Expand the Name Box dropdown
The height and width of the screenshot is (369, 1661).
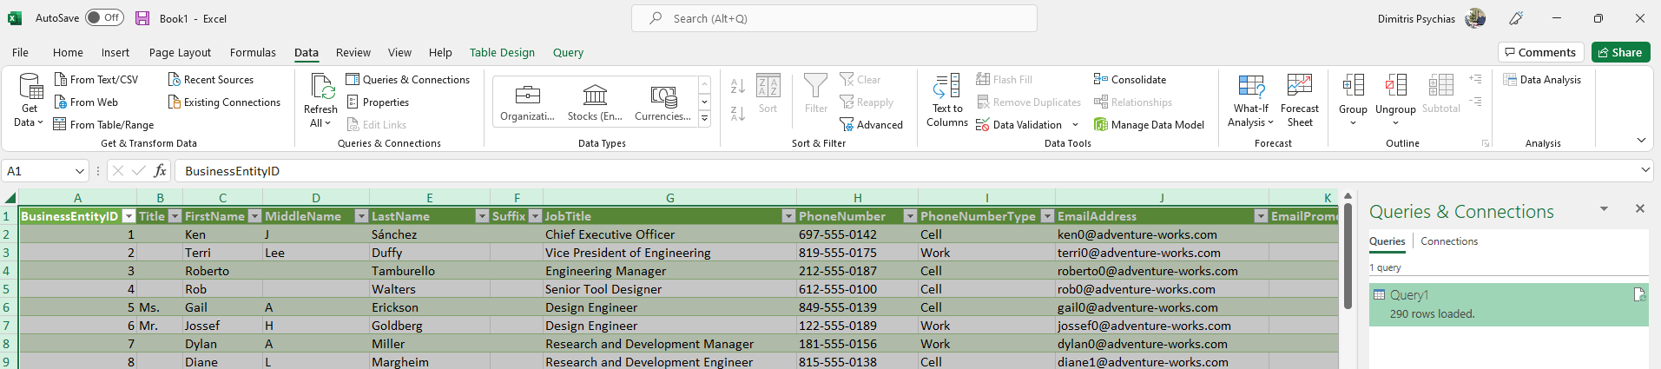(x=80, y=171)
